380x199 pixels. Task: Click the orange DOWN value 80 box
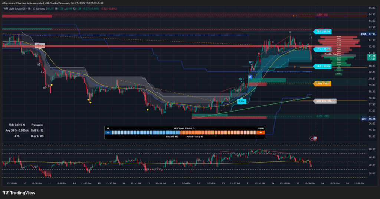[x=261, y=132]
